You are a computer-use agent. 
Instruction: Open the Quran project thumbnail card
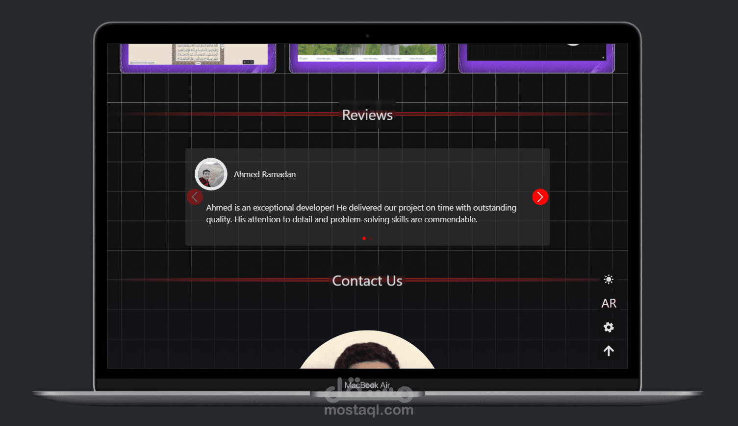[198, 58]
